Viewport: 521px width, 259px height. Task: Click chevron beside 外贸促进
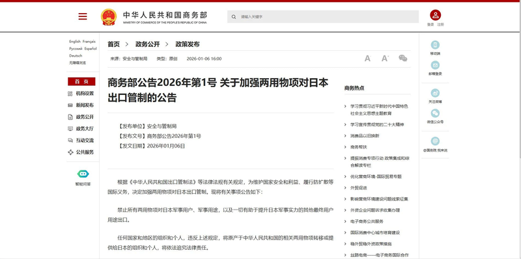point(345,188)
